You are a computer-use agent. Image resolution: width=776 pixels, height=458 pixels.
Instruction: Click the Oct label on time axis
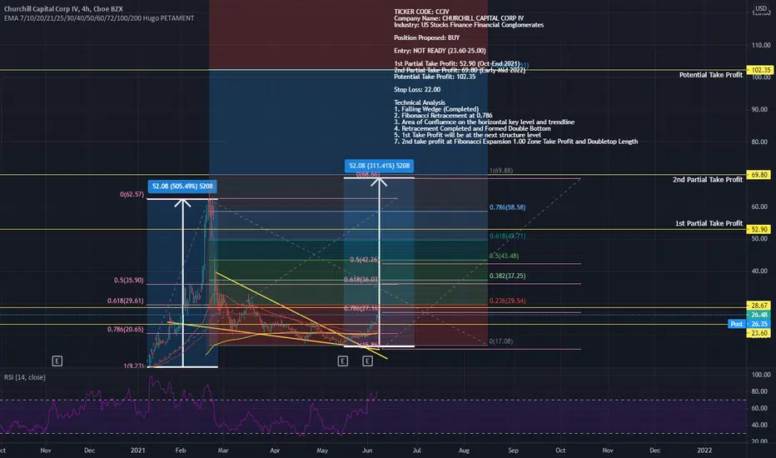tap(560, 450)
